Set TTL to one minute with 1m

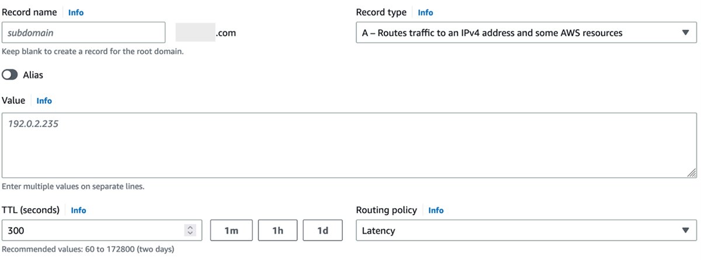click(x=231, y=231)
